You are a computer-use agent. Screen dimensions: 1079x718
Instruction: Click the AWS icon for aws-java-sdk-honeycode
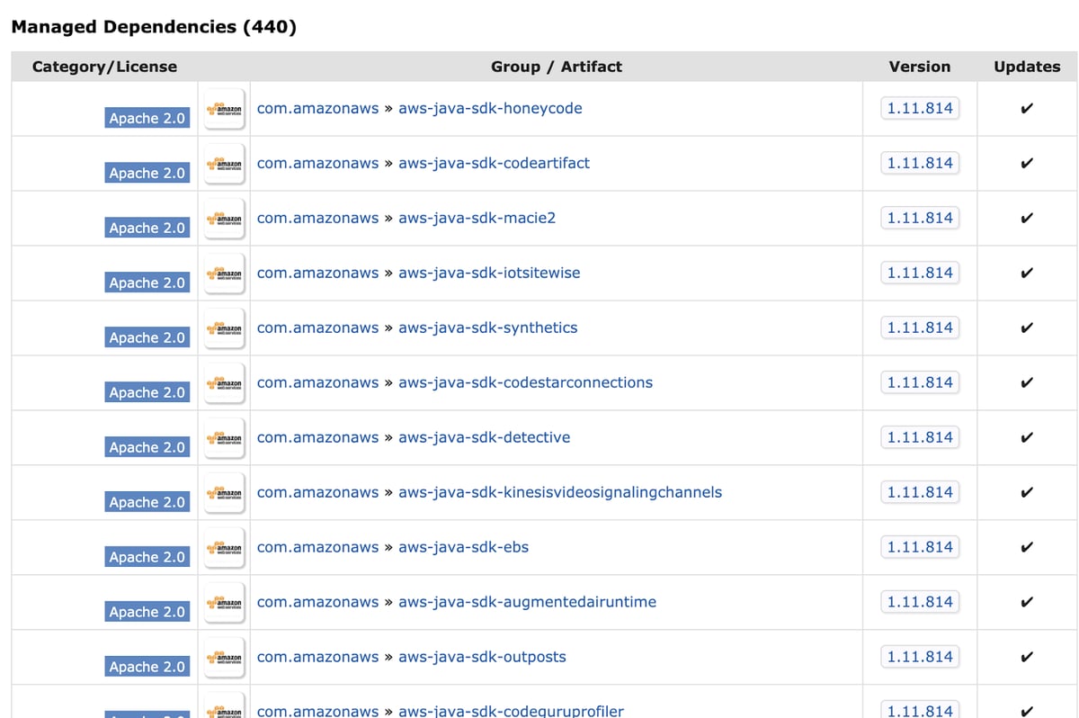tap(224, 108)
